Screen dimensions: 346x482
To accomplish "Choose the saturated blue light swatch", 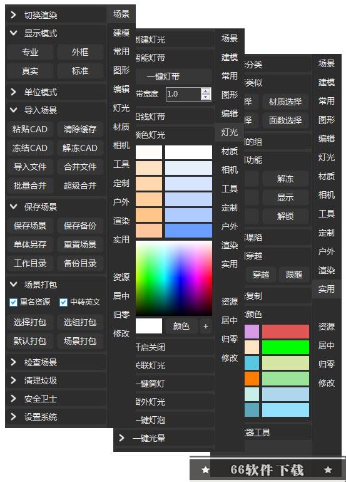I will coord(188,231).
